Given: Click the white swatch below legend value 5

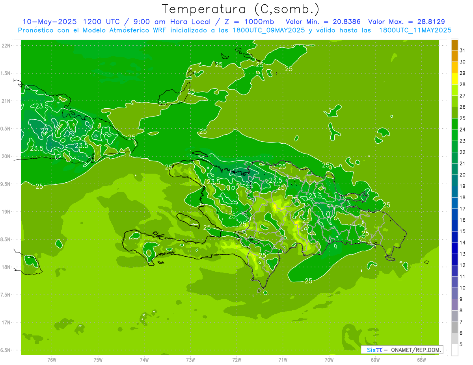Looking at the screenshot, I should click(x=454, y=350).
